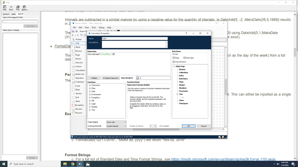Select the Exception stage tool
This screenshot has width=298, height=167.
[x=79, y=105]
